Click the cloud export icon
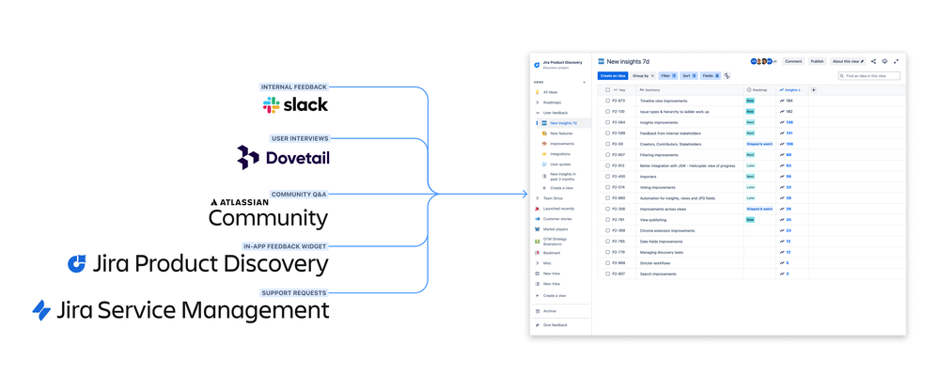Viewport: 939px width, 376px height. pyautogui.click(x=884, y=61)
